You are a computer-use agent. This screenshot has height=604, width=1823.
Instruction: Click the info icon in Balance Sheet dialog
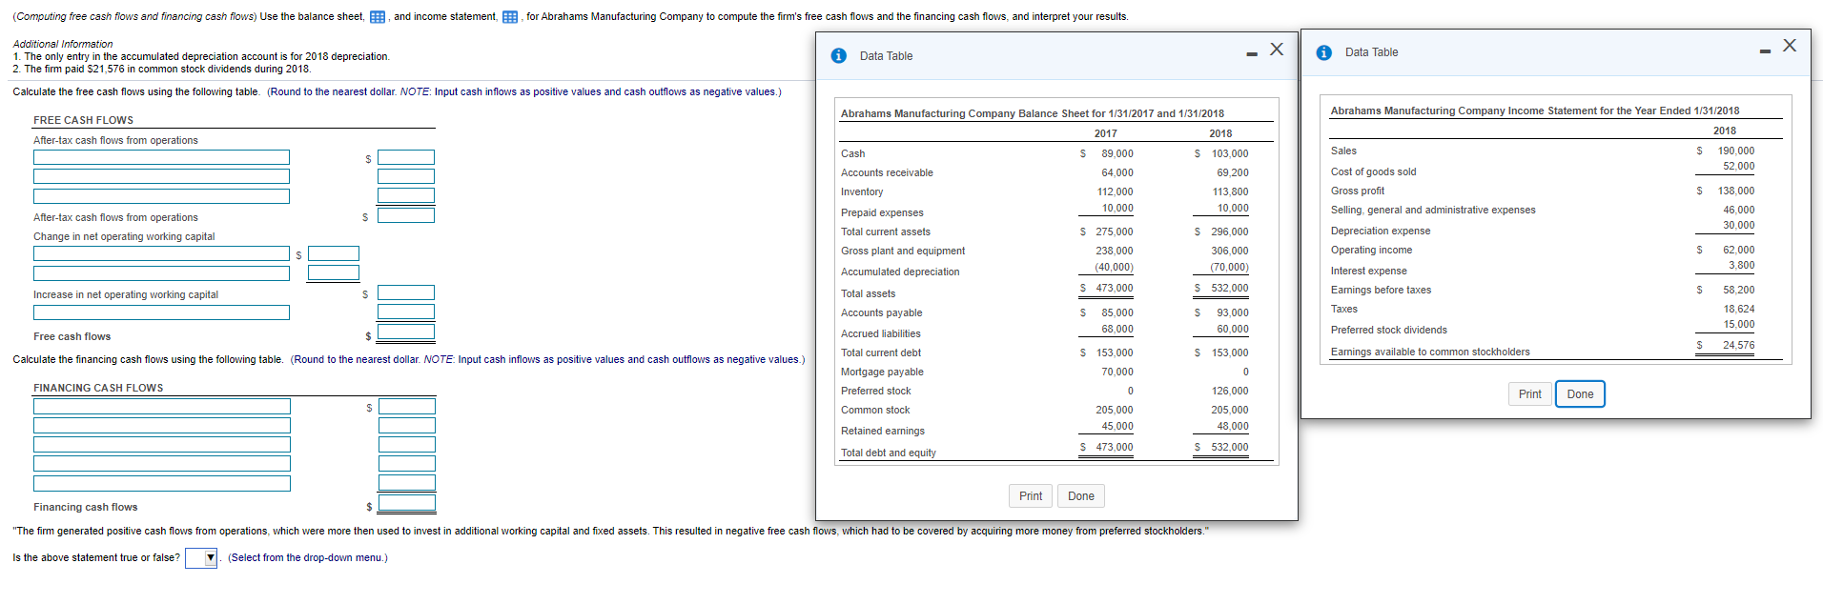point(838,55)
